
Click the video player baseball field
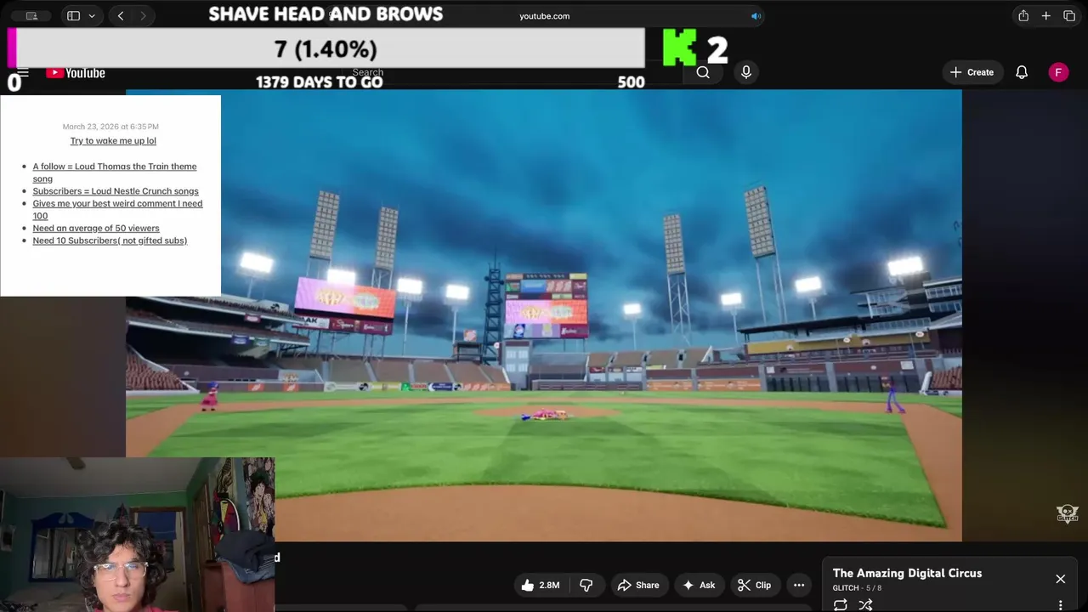tap(544, 315)
